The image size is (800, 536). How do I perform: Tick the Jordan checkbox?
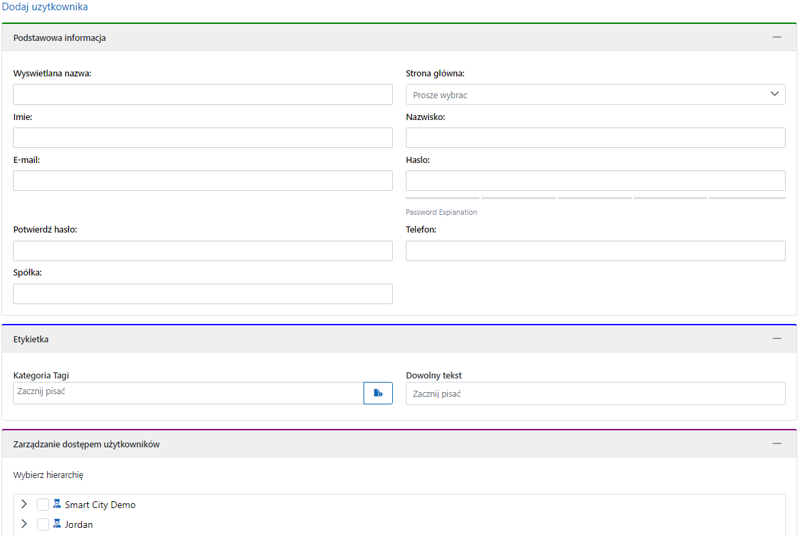coord(43,524)
